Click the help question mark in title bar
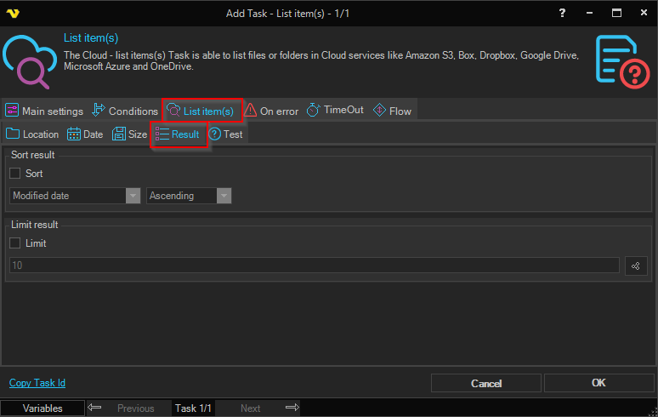 pos(562,13)
